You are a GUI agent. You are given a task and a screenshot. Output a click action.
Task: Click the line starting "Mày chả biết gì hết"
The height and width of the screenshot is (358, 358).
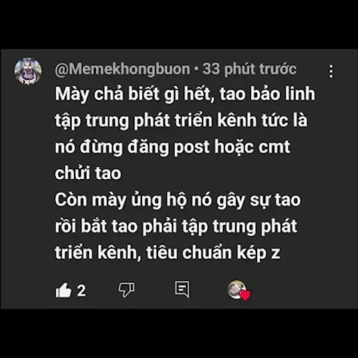[185, 94]
